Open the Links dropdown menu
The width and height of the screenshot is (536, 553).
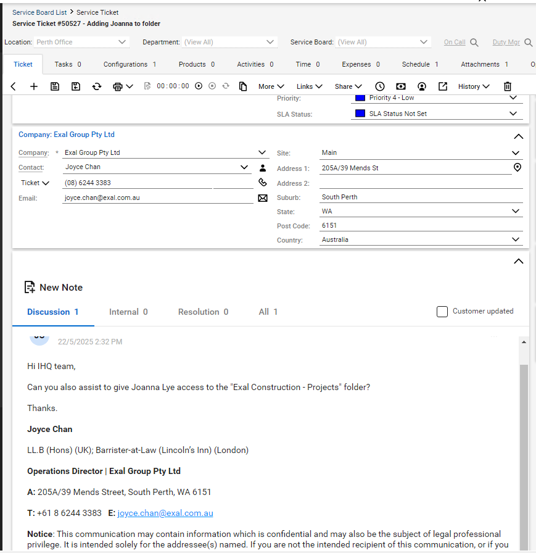click(310, 86)
